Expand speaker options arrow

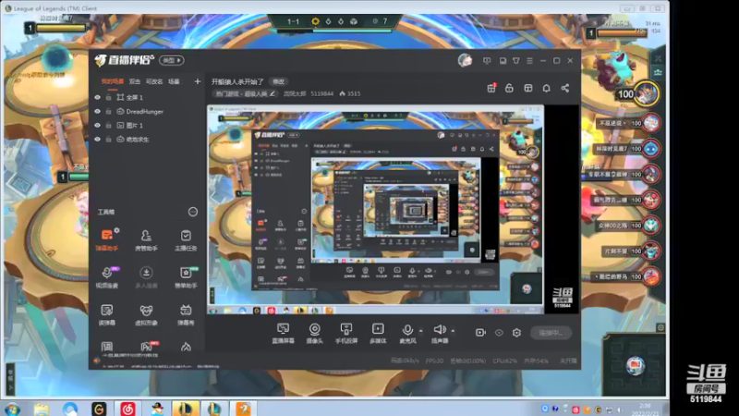point(453,331)
